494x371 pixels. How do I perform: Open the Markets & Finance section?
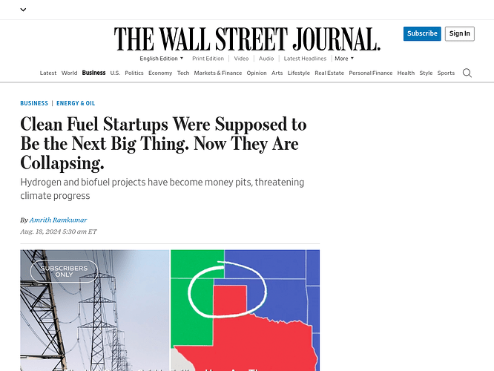pyautogui.click(x=218, y=73)
